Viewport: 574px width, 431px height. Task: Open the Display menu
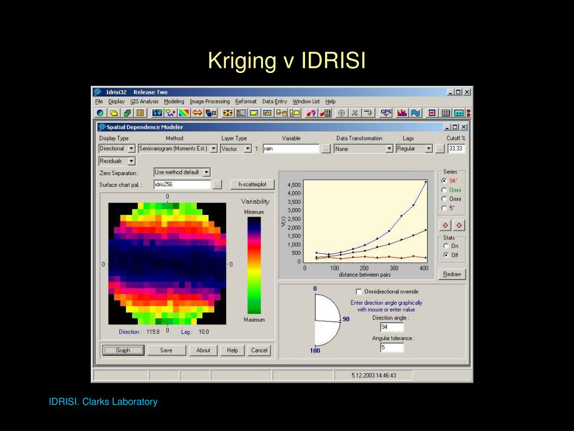[x=117, y=102]
